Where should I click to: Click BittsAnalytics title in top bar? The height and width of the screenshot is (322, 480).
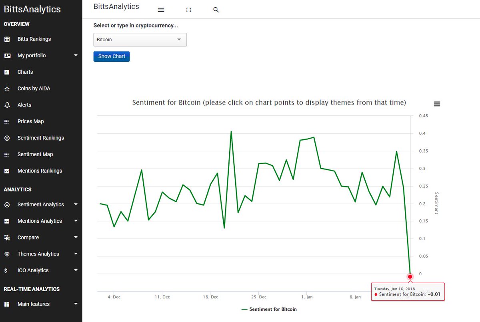tap(116, 6)
